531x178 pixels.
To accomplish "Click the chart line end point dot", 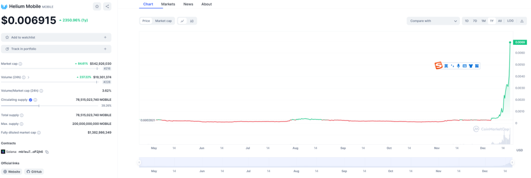I will (x=510, y=42).
